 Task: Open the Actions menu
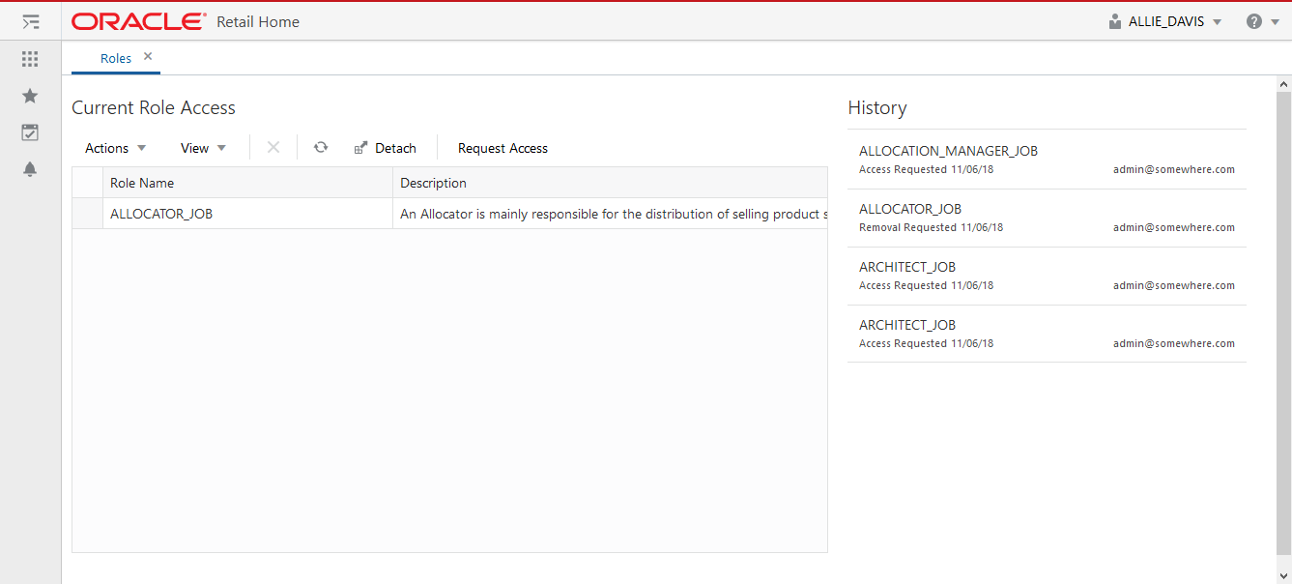(116, 148)
